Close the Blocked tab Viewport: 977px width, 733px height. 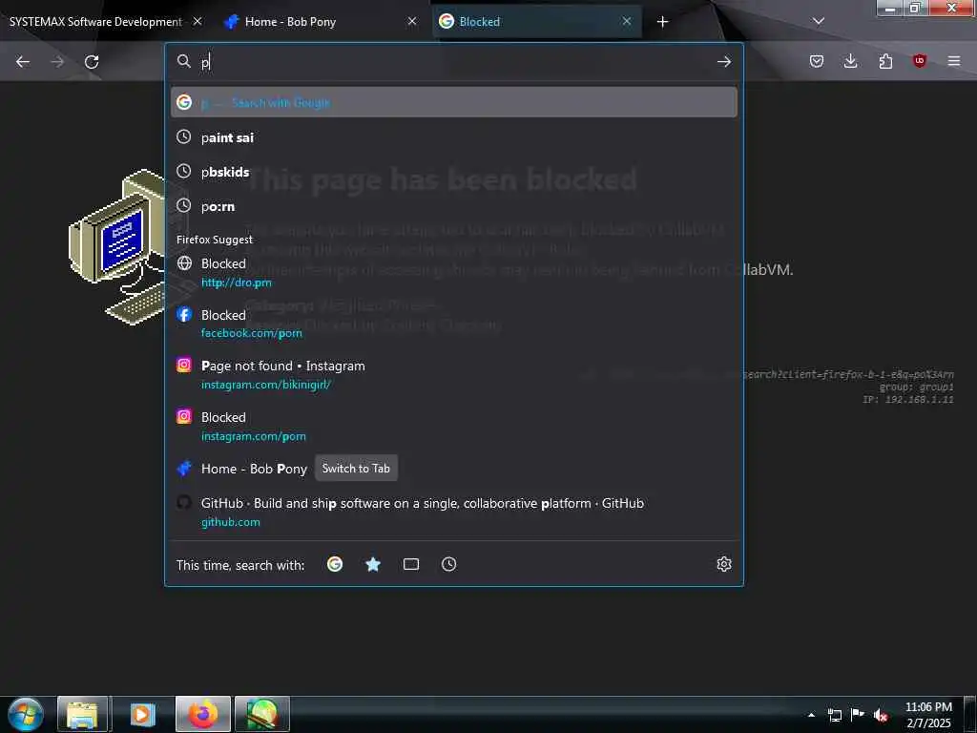[626, 21]
